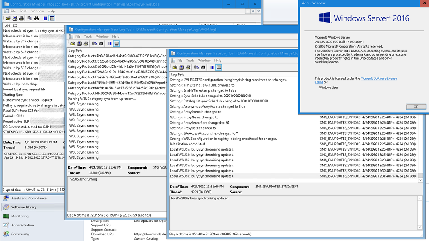Viewport: 429px width, 241px height.
Task: Open Window menu in front Trace Log window
Action: [x=204, y=60]
